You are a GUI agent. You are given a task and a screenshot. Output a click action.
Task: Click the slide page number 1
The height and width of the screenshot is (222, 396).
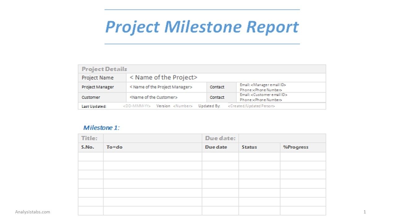pyautogui.click(x=365, y=212)
